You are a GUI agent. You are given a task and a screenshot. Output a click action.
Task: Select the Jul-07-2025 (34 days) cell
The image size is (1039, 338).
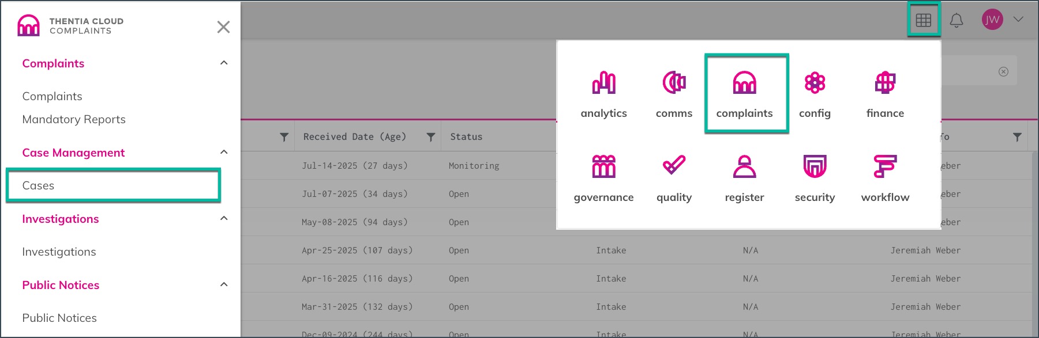[x=355, y=194]
